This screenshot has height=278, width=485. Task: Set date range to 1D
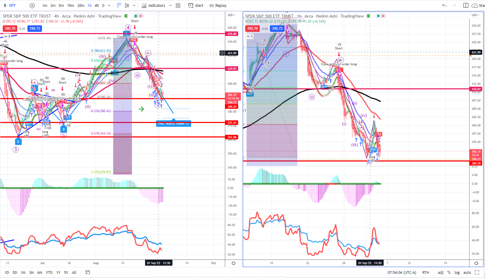click(7, 272)
